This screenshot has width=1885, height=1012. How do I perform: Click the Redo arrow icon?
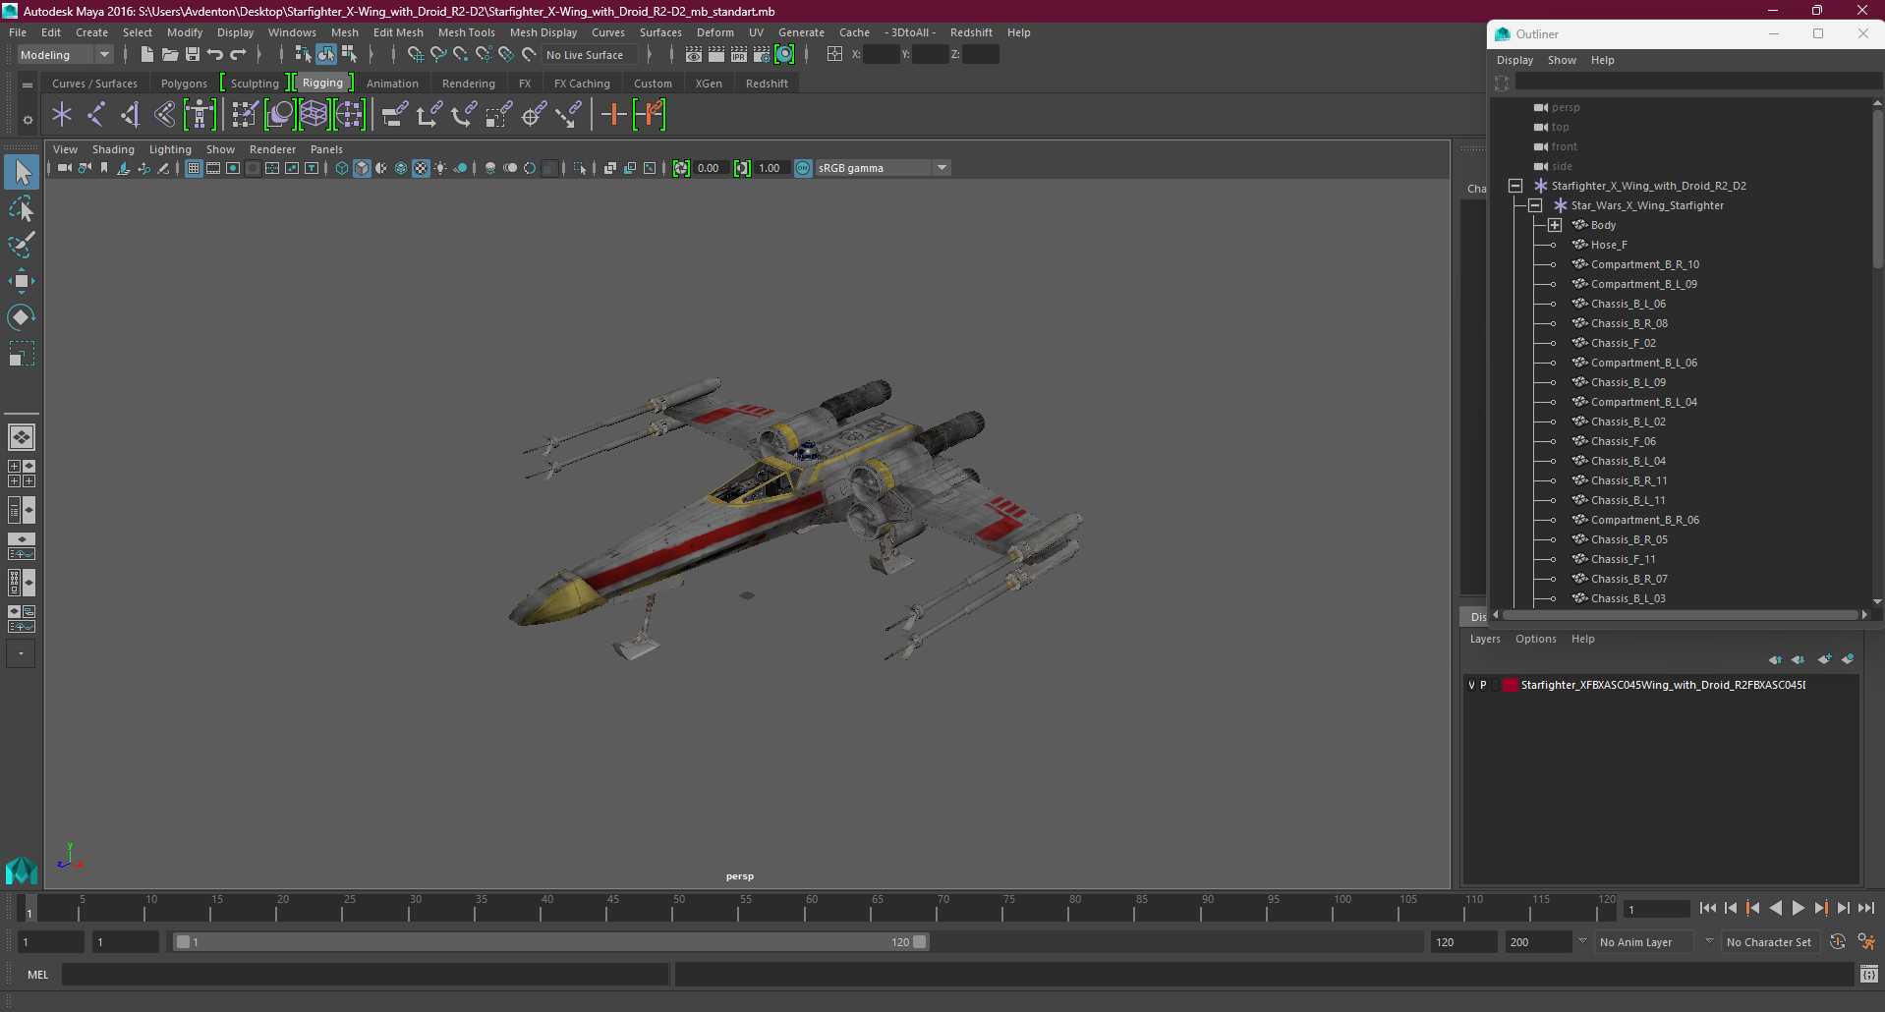click(238, 55)
